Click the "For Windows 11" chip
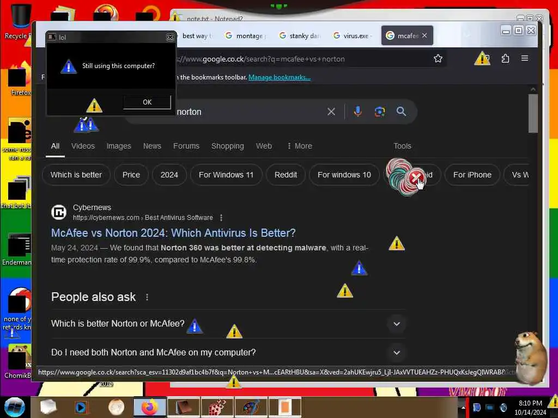The image size is (558, 418). [226, 175]
